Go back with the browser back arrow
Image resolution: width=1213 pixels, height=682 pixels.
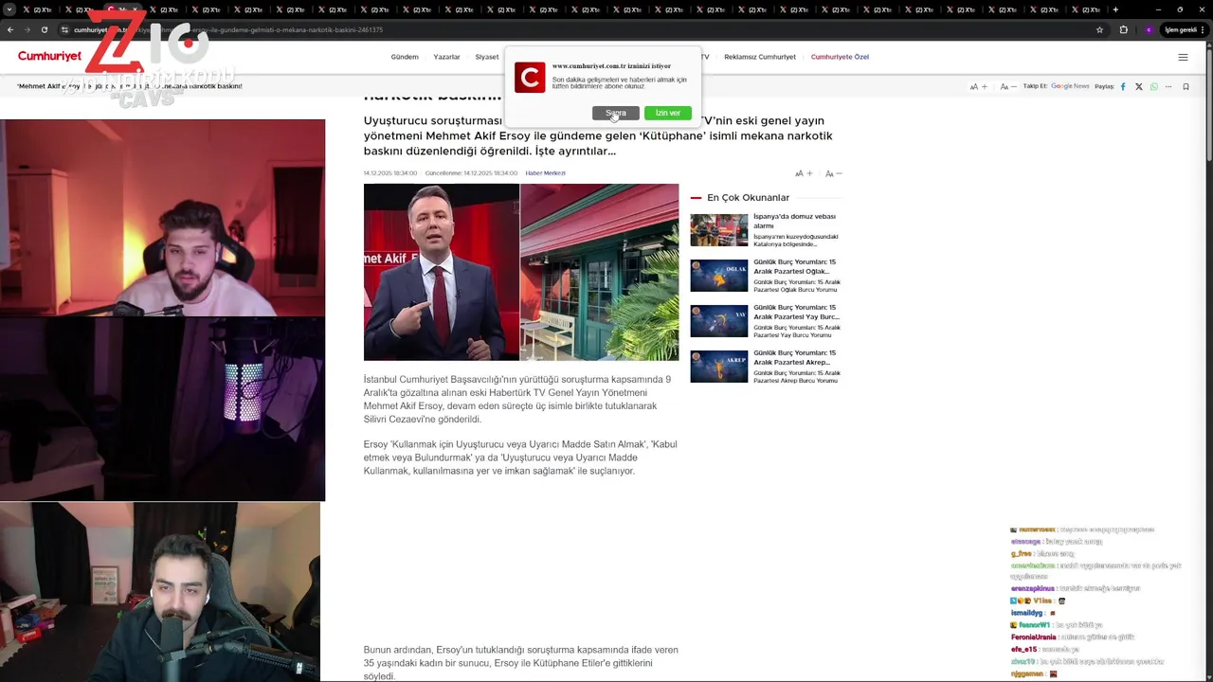[x=10, y=29]
